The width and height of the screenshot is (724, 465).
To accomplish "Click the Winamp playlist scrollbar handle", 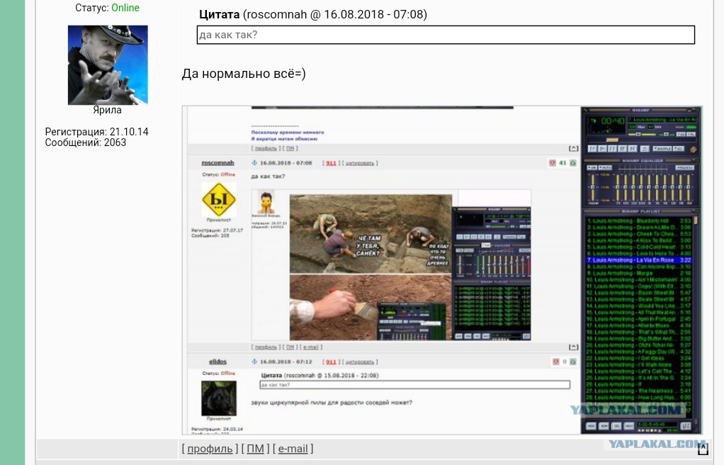I will pos(696,221).
